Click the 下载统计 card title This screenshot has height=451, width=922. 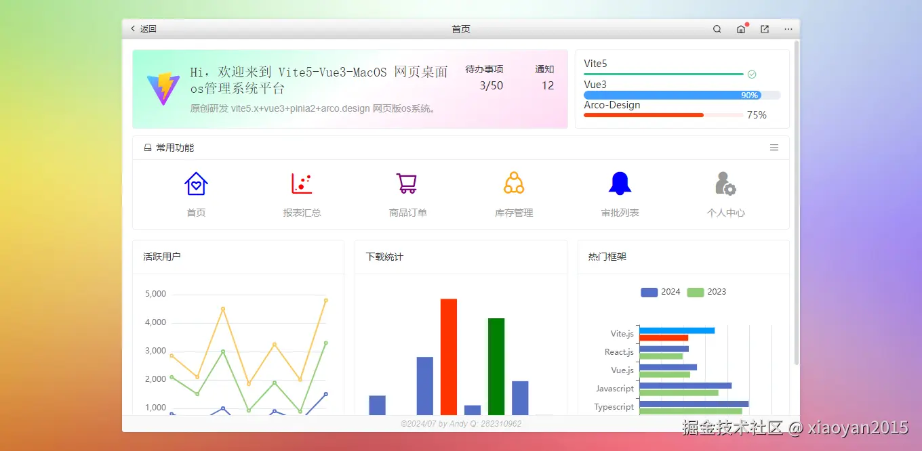384,257
